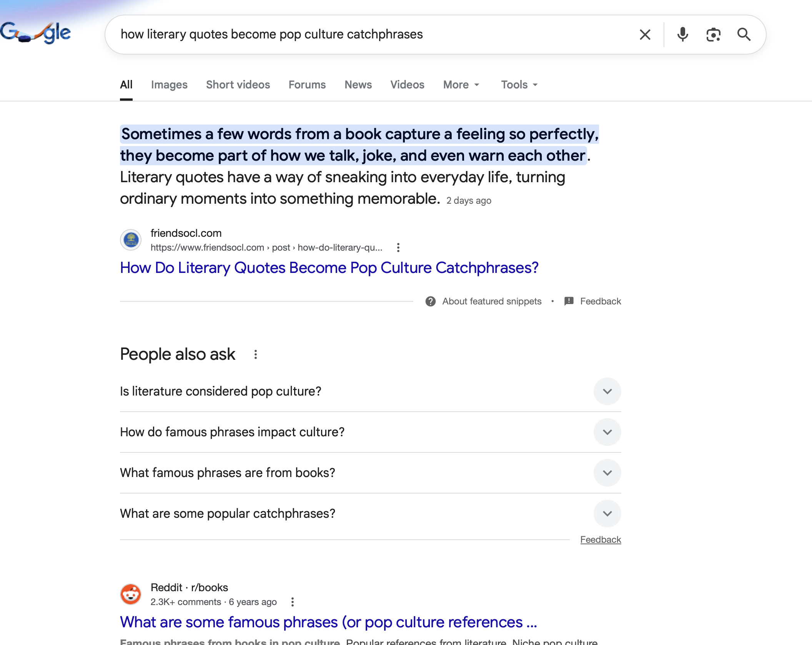
Task: Open three-dot menu for Reddit result
Action: [293, 602]
